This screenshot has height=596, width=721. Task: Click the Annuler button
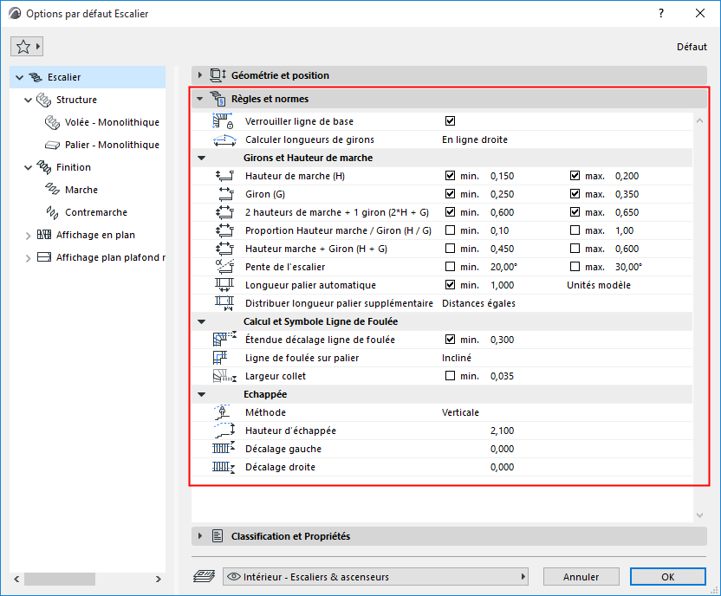581,576
